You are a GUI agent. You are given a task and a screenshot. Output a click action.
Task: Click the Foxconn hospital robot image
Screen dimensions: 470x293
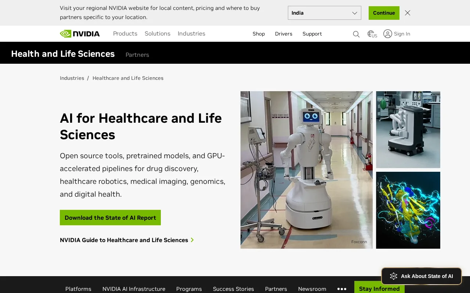tap(307, 170)
